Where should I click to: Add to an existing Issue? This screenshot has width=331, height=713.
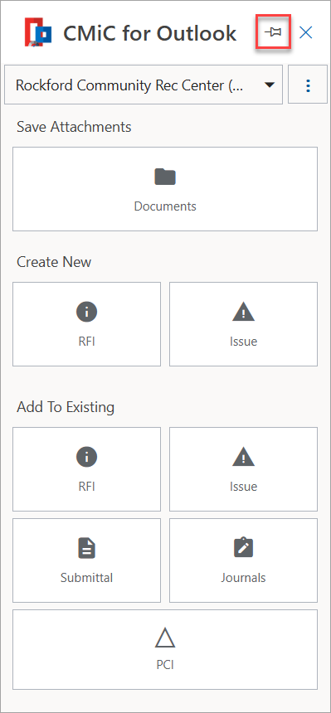coord(243,468)
